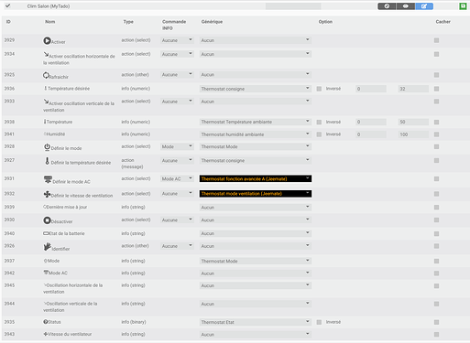Viewport: 470px width, 343px height.
Task: Tick Inversé checkbox for Température désirée
Action: 319,89
